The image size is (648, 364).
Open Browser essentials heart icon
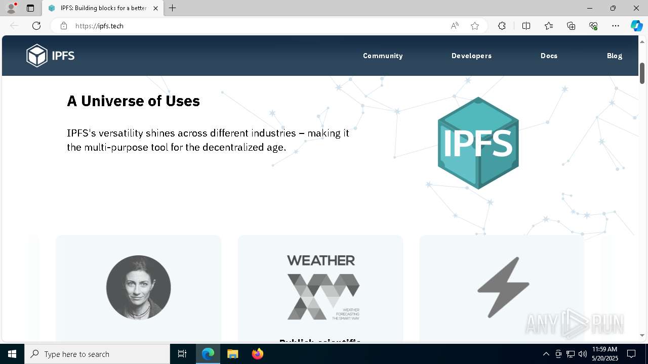pos(593,26)
